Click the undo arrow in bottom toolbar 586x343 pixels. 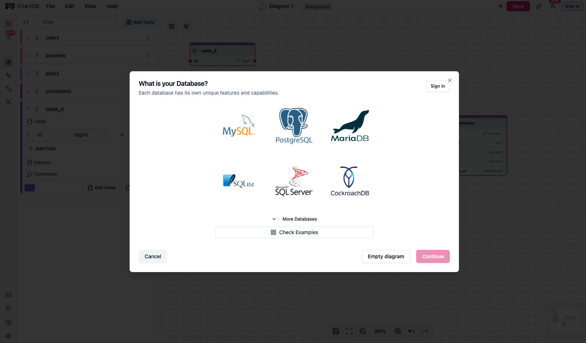coord(411,331)
